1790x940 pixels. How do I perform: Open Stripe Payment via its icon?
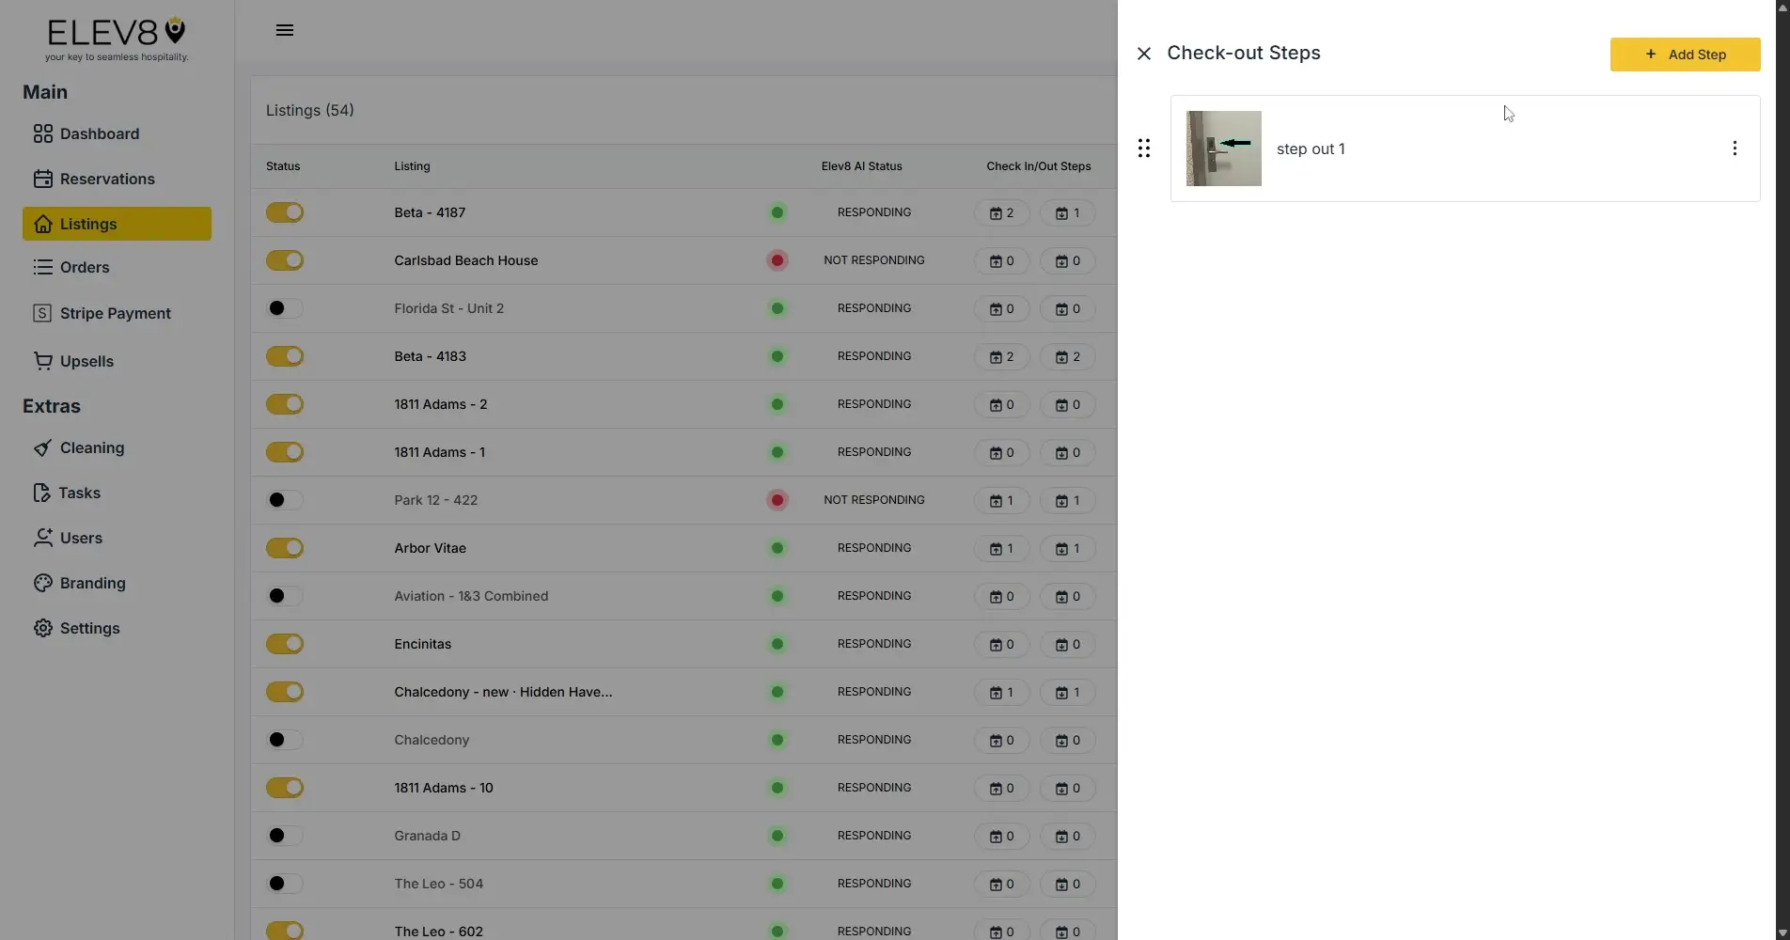(x=43, y=312)
